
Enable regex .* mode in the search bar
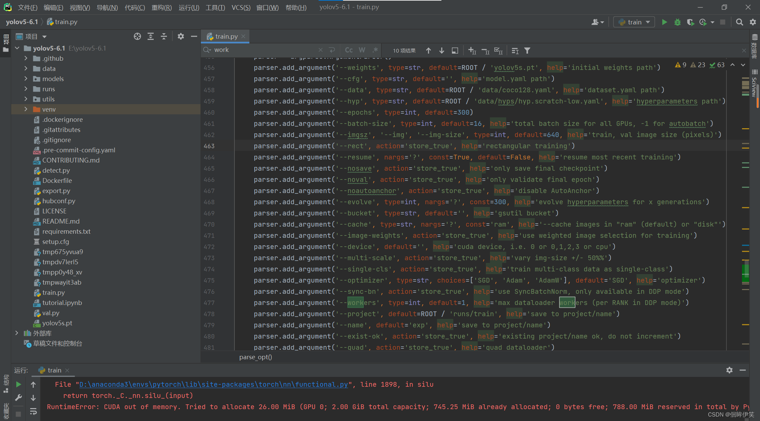pyautogui.click(x=375, y=50)
